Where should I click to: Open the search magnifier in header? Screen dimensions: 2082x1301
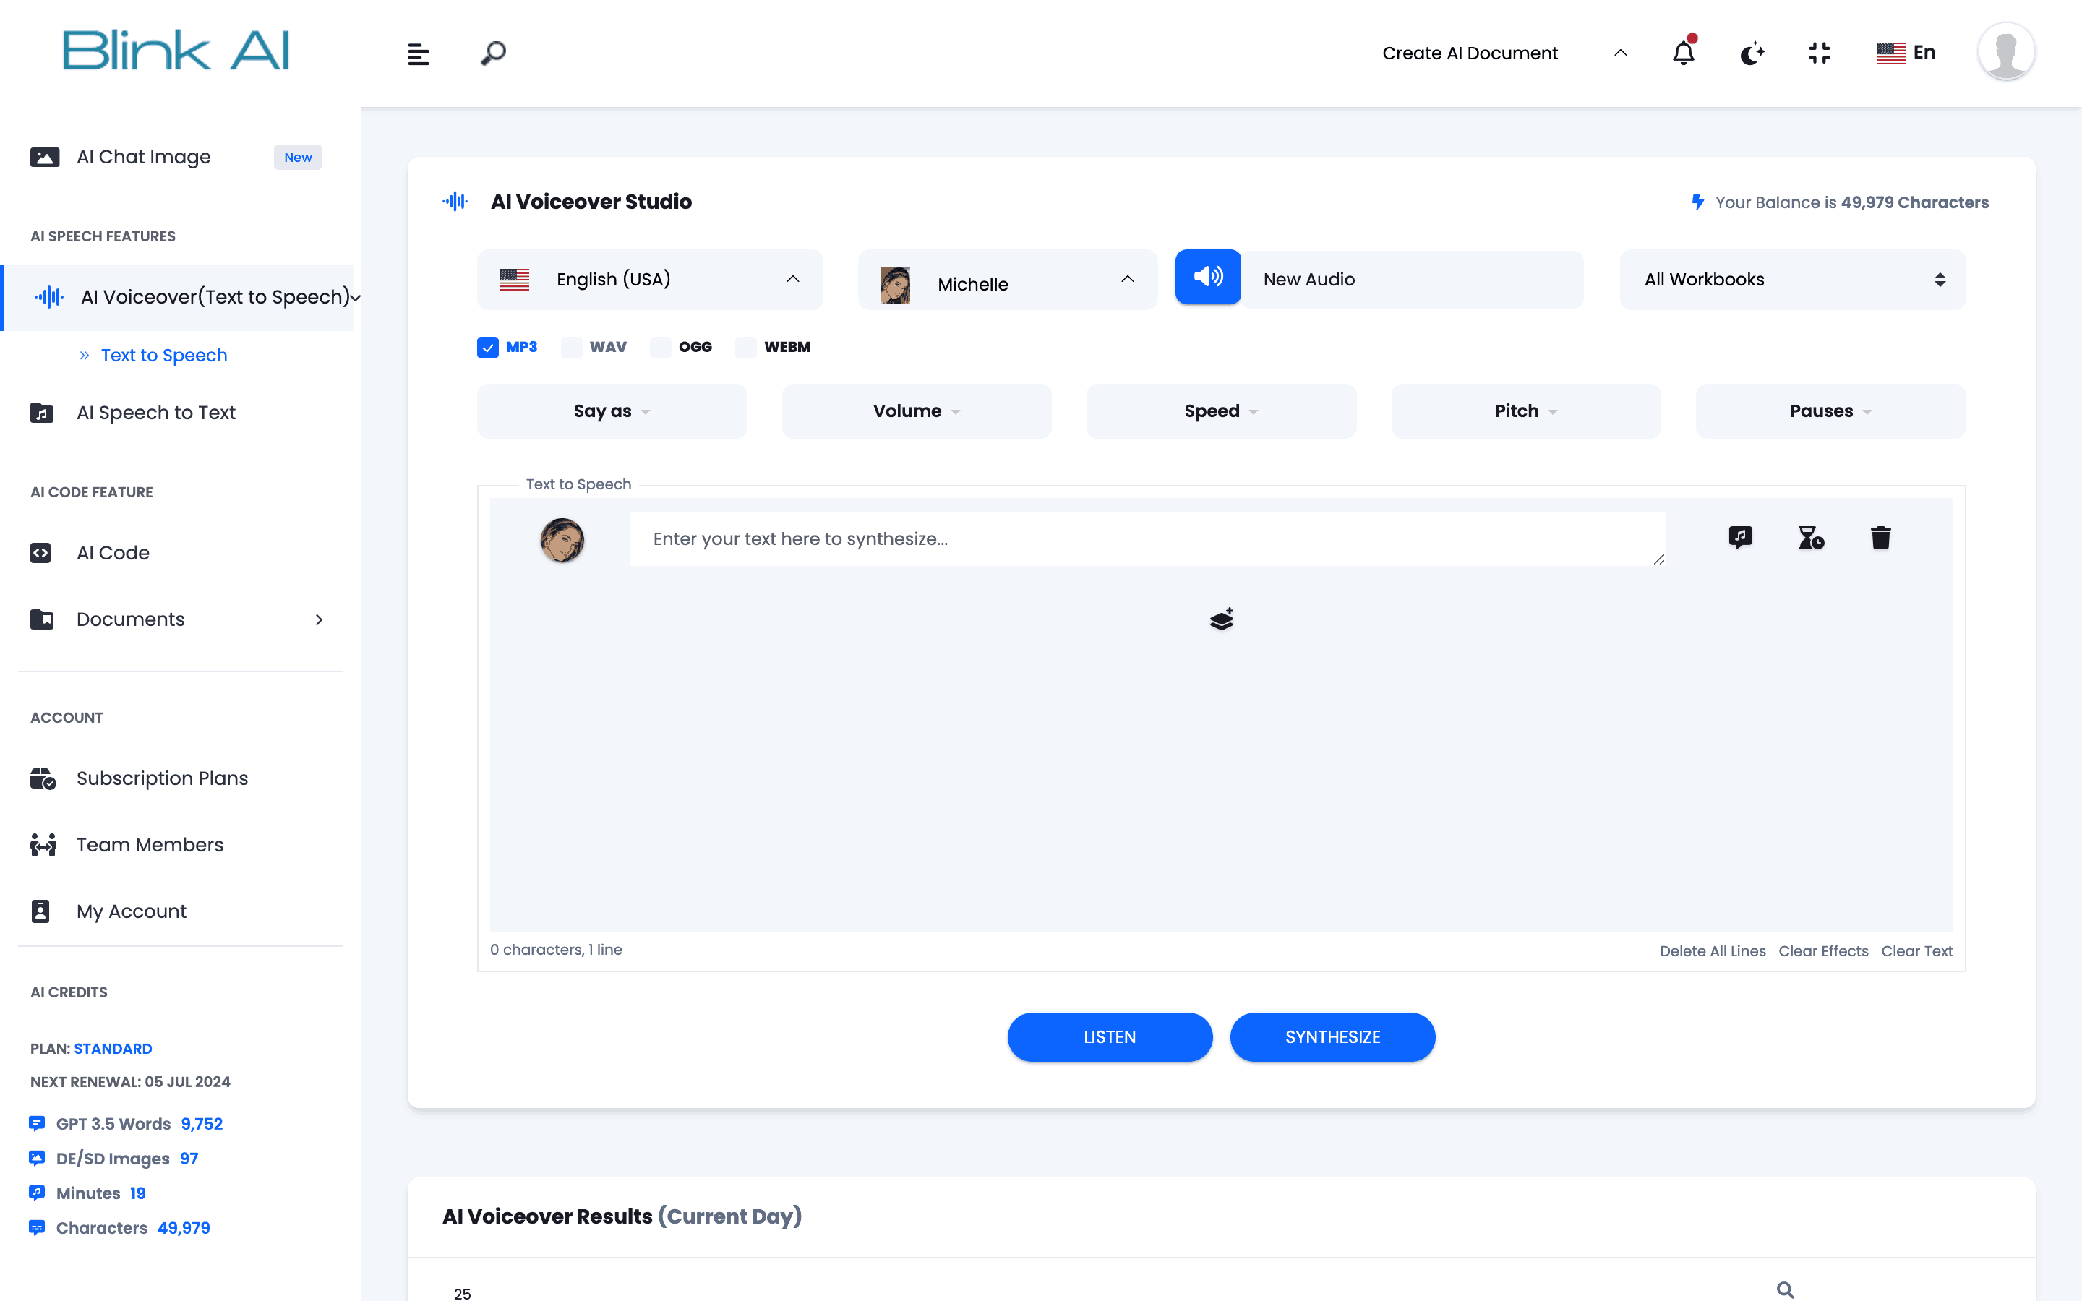pos(493,53)
